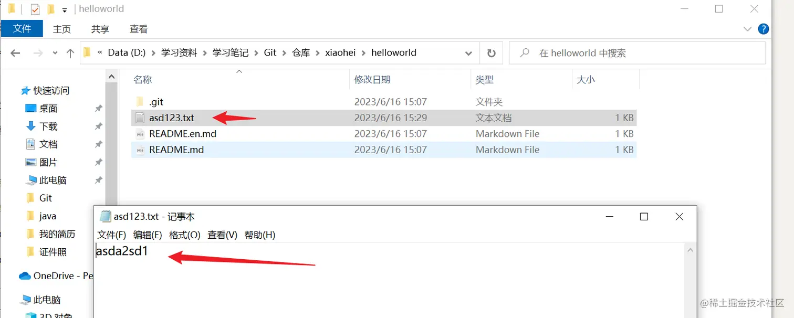Click the pin icon next to 桌面
The image size is (794, 318).
pos(98,109)
